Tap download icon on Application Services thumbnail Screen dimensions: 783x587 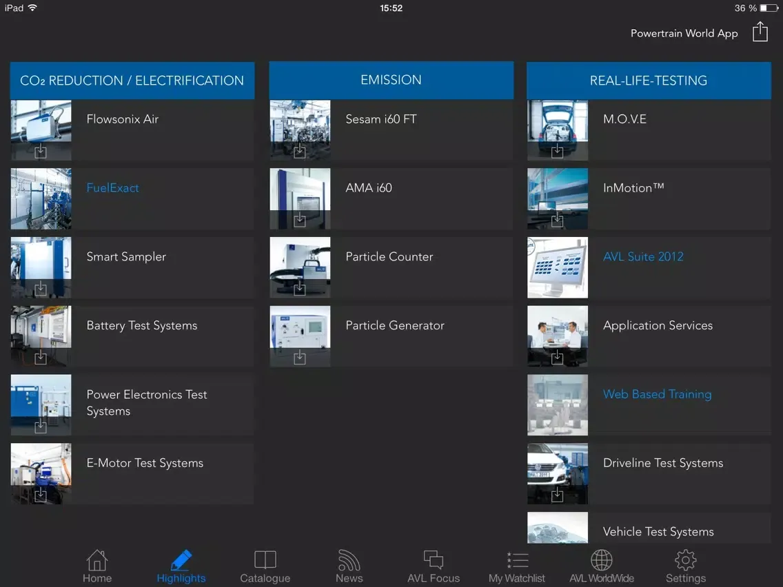[x=558, y=357]
